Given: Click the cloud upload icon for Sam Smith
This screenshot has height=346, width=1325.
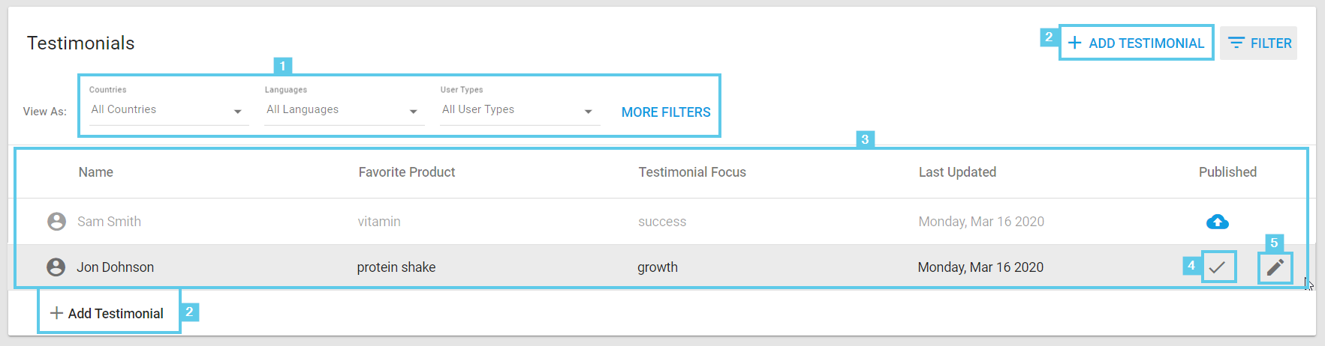Looking at the screenshot, I should [x=1217, y=222].
